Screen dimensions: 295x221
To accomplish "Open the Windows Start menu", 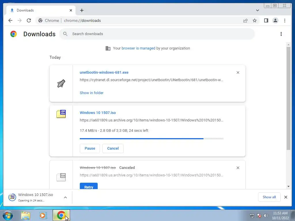I will pos(8,215).
